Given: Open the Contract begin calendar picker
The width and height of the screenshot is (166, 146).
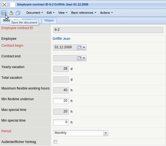Looking at the screenshot, I should point(79,47).
